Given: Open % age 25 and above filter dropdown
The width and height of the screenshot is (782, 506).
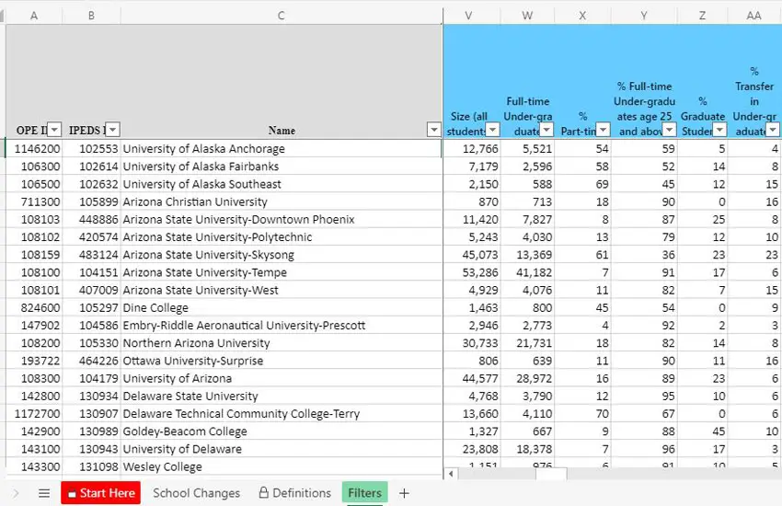Looking at the screenshot, I should click(670, 130).
